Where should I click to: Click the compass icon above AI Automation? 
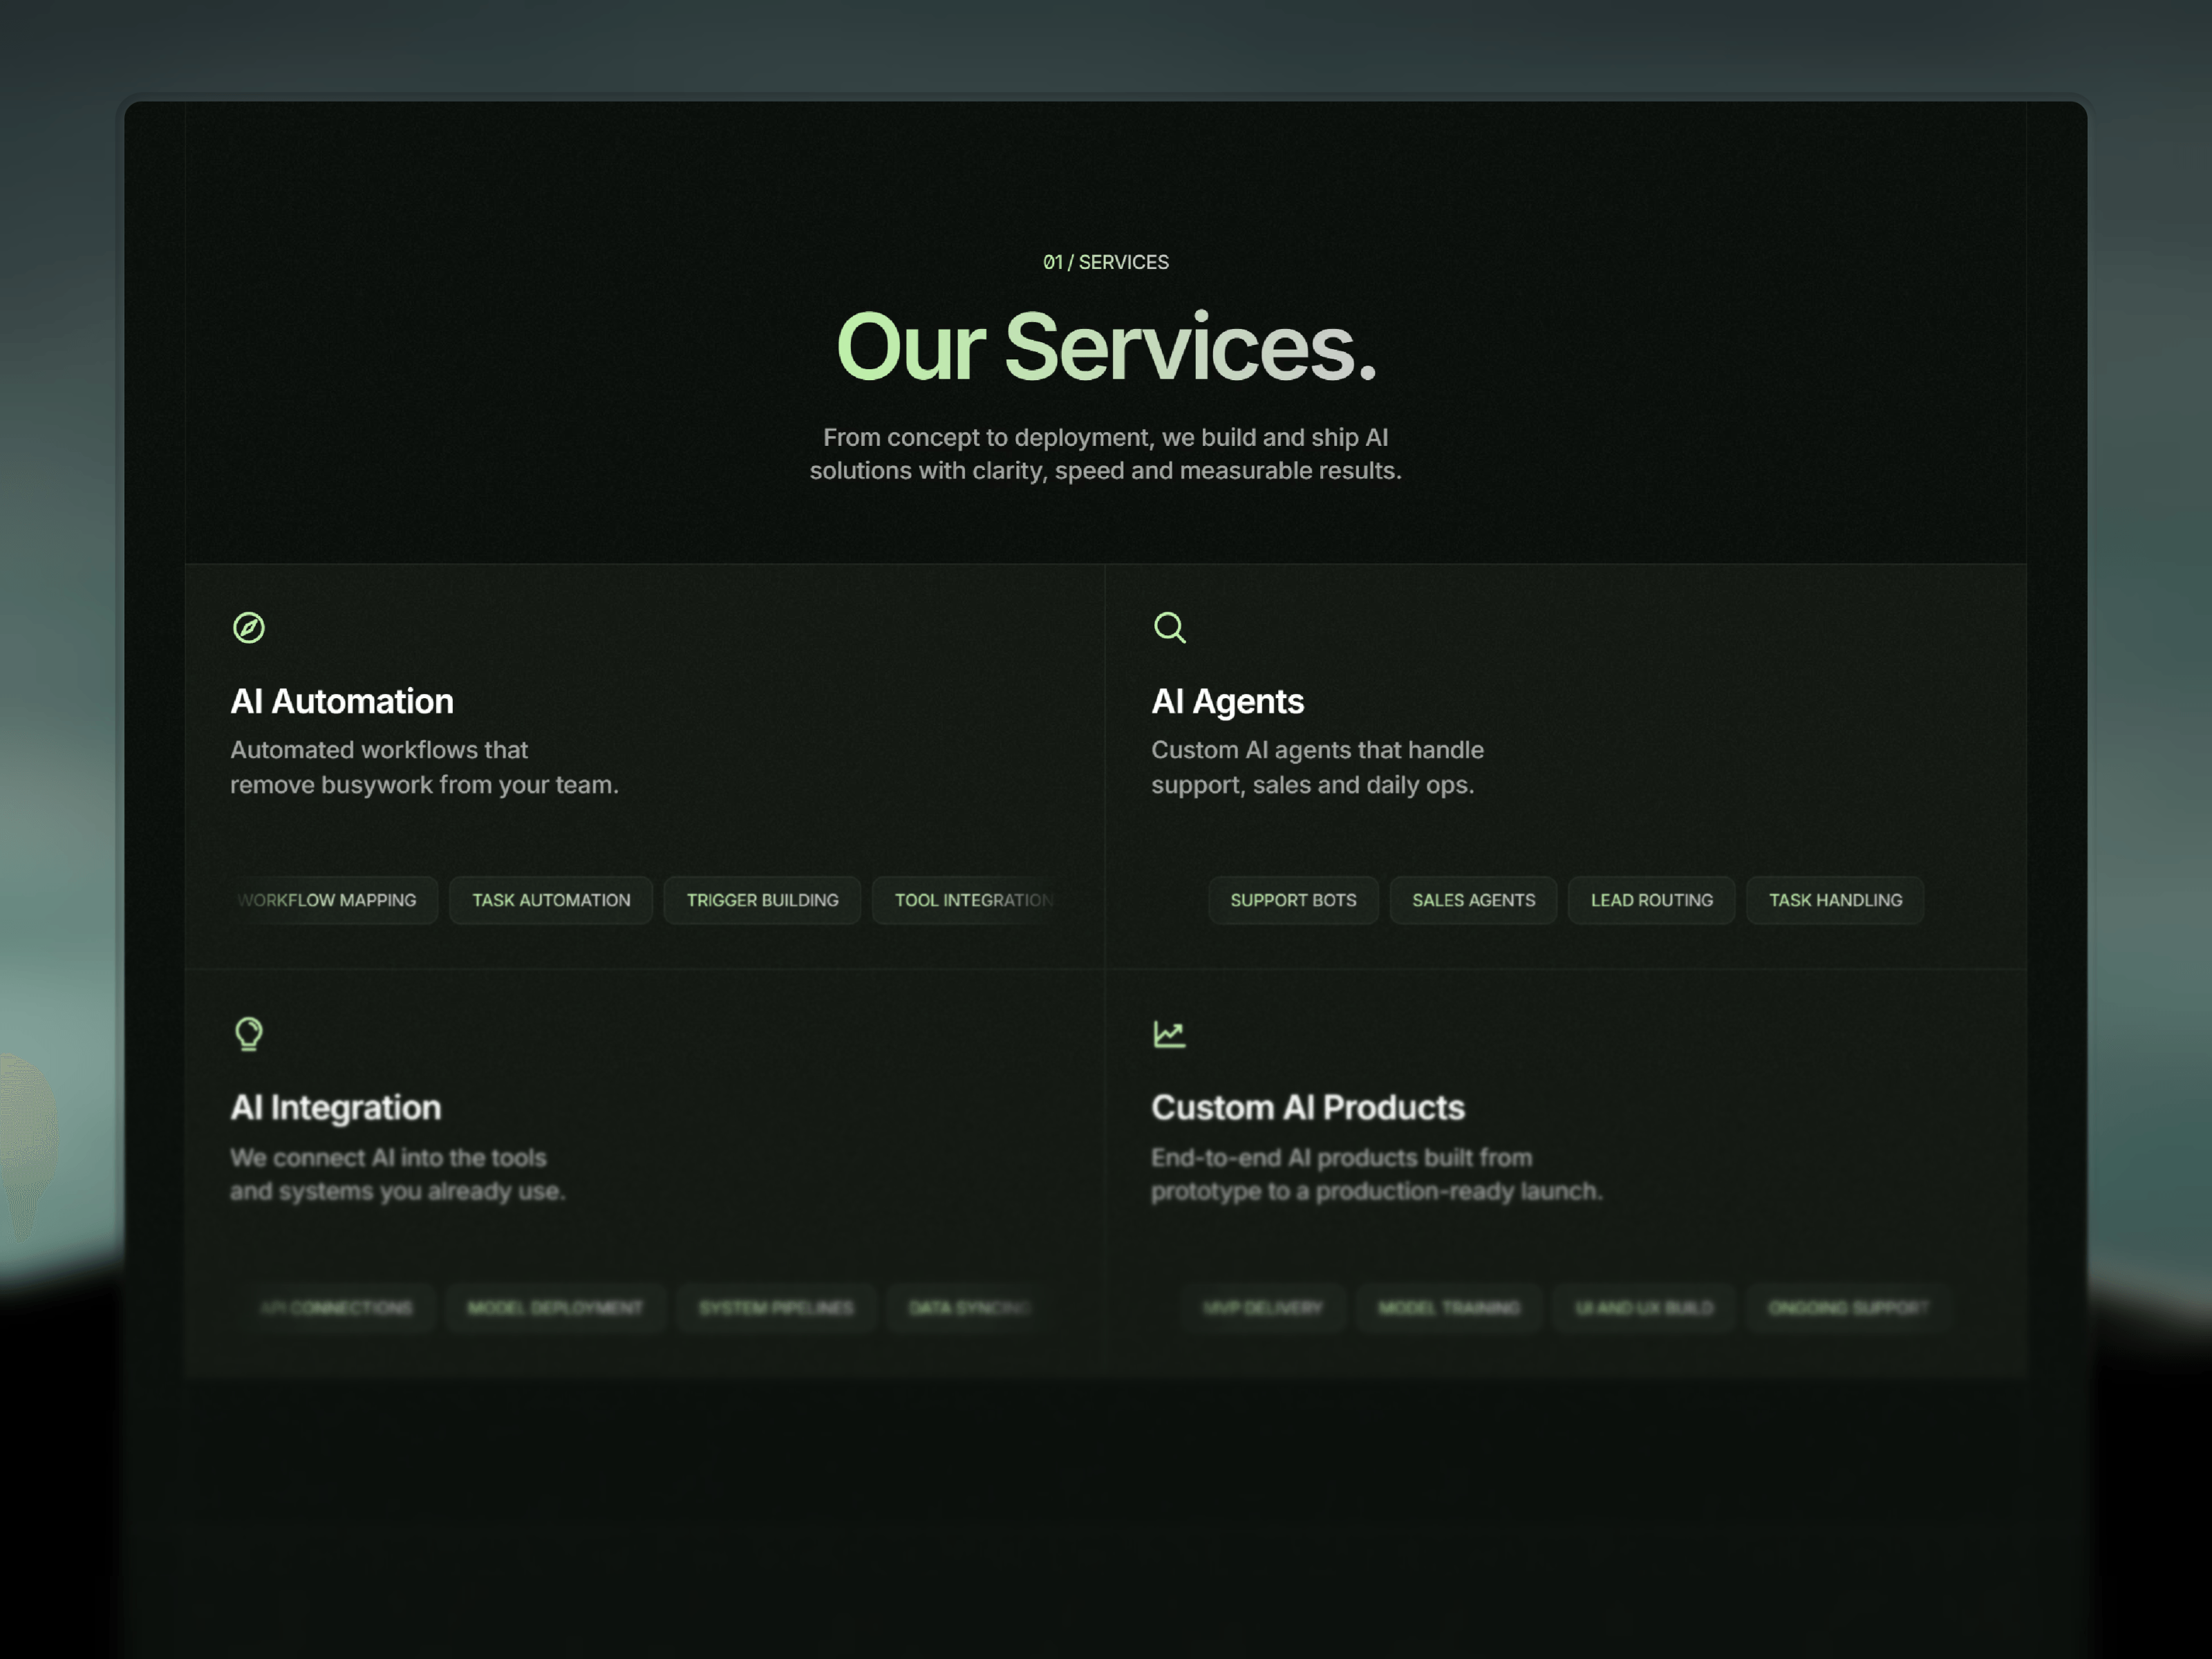249,628
